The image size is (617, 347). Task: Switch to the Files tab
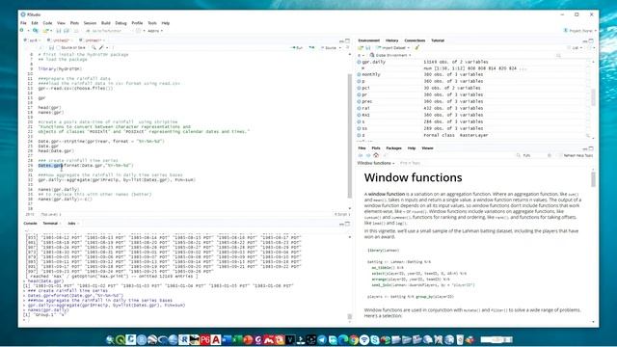click(x=362, y=148)
